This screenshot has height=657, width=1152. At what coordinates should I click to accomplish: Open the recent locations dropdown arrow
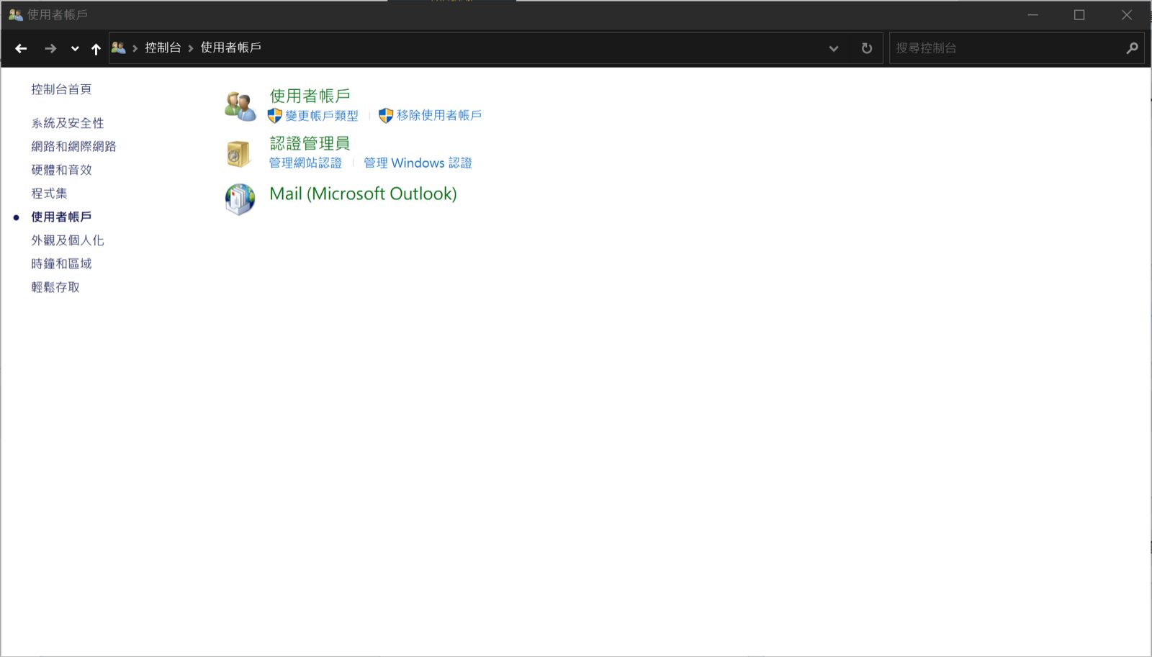coord(75,48)
